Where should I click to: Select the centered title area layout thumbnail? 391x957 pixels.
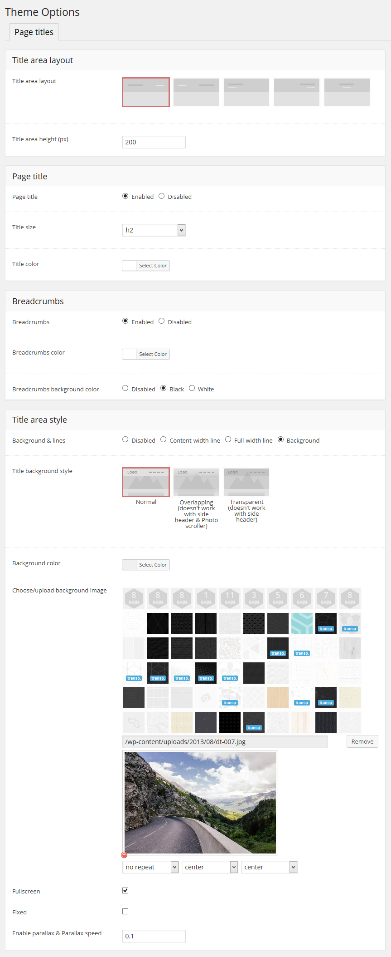point(347,92)
